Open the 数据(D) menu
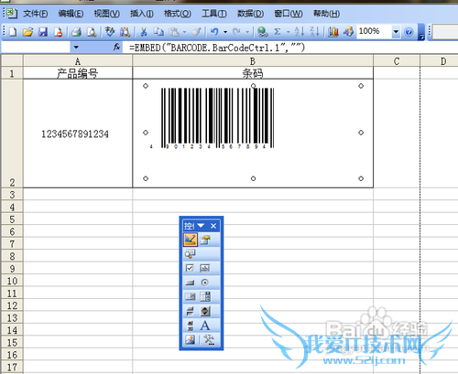This screenshot has width=458, height=374. pos(250,14)
